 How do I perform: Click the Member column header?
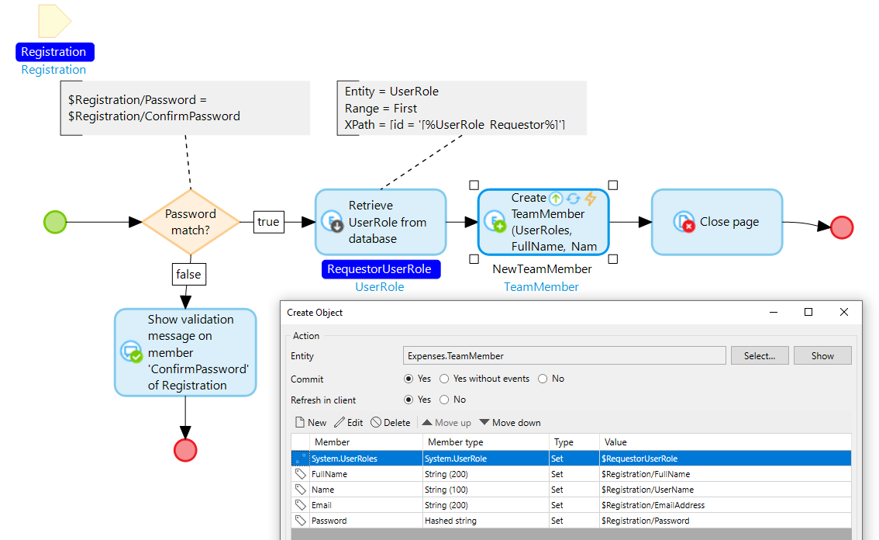[x=365, y=442]
